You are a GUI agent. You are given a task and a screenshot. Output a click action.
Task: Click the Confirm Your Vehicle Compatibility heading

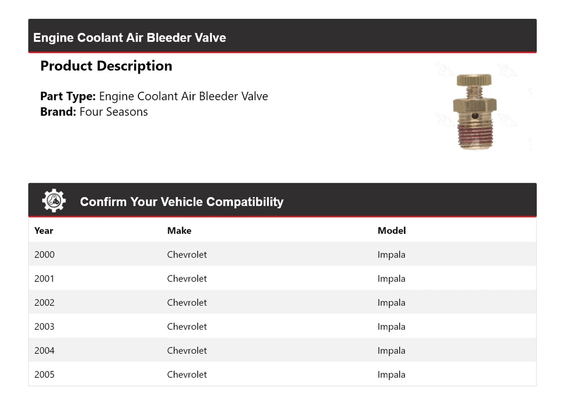pyautogui.click(x=181, y=202)
